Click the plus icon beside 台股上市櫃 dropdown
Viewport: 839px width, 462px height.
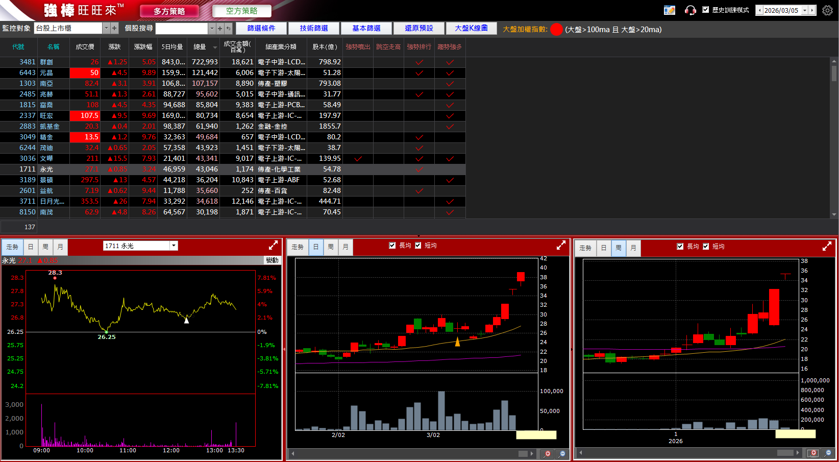click(114, 29)
